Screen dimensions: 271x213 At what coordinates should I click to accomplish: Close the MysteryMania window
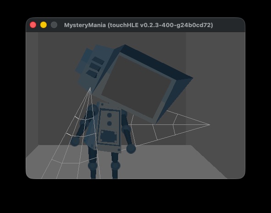pyautogui.click(x=33, y=25)
